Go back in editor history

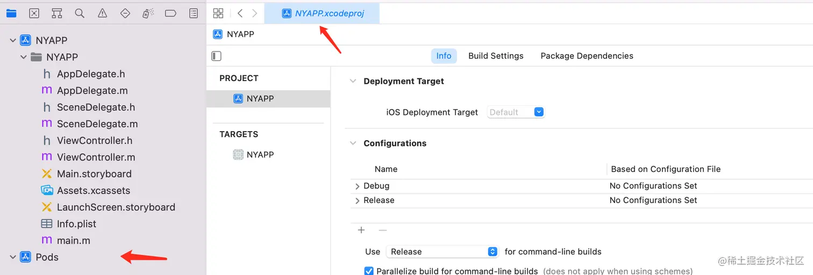pos(240,13)
